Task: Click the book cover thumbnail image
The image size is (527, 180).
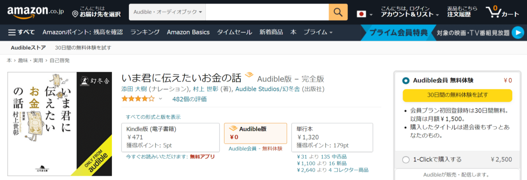Action: pos(60,124)
